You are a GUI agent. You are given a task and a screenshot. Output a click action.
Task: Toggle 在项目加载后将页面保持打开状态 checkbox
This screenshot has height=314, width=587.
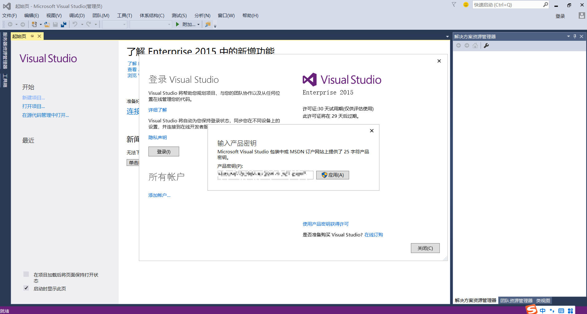(26, 274)
